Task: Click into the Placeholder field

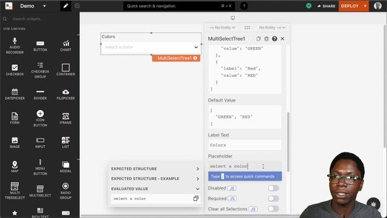Action: 244,166
